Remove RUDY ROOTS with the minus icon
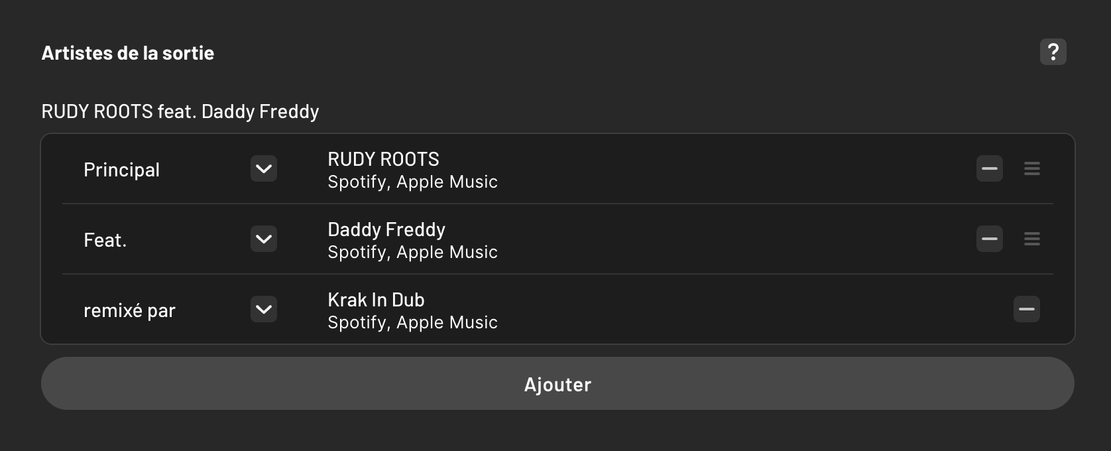 pos(989,168)
